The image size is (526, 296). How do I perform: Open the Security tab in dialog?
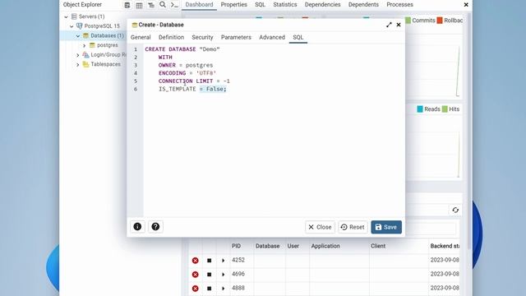[x=202, y=37]
